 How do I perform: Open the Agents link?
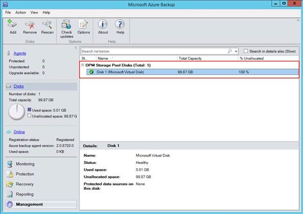pyautogui.click(x=20, y=53)
